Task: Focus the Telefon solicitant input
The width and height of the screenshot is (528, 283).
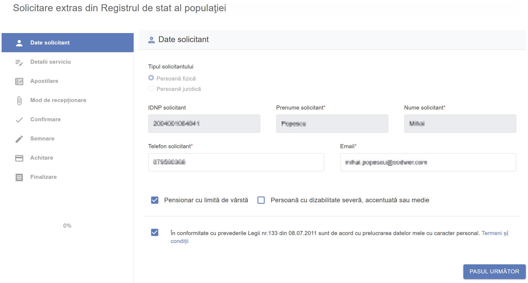Action: [236, 162]
